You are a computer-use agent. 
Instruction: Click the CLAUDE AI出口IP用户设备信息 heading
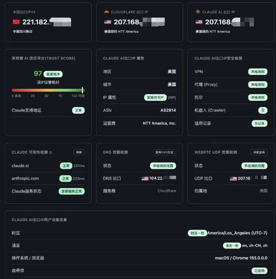point(39,220)
